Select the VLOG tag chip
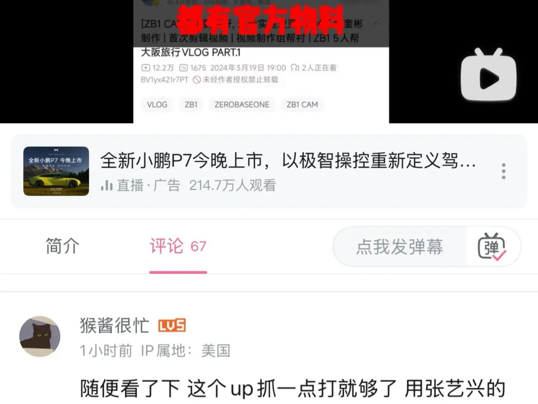The width and height of the screenshot is (538, 404). (x=157, y=105)
